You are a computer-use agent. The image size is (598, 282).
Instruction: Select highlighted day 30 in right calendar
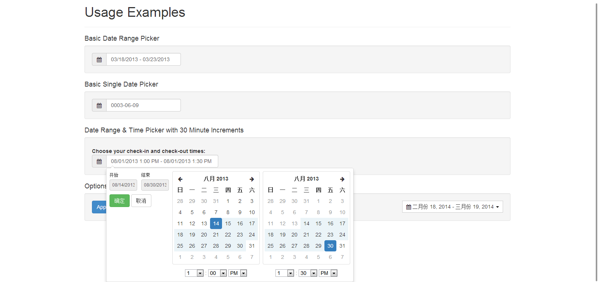pos(330,246)
